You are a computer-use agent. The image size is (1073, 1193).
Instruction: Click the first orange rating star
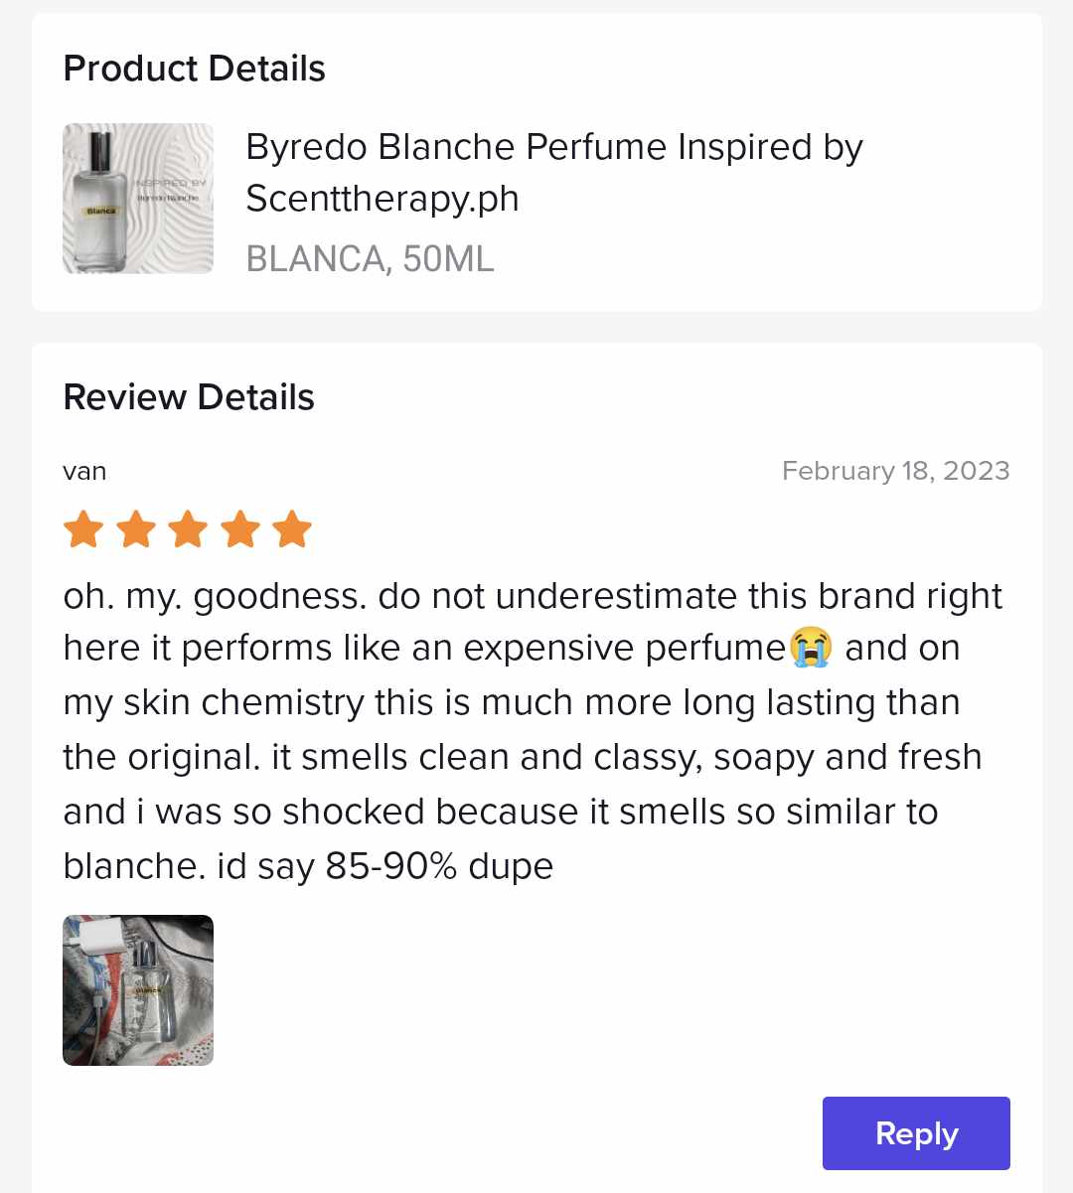(x=83, y=529)
